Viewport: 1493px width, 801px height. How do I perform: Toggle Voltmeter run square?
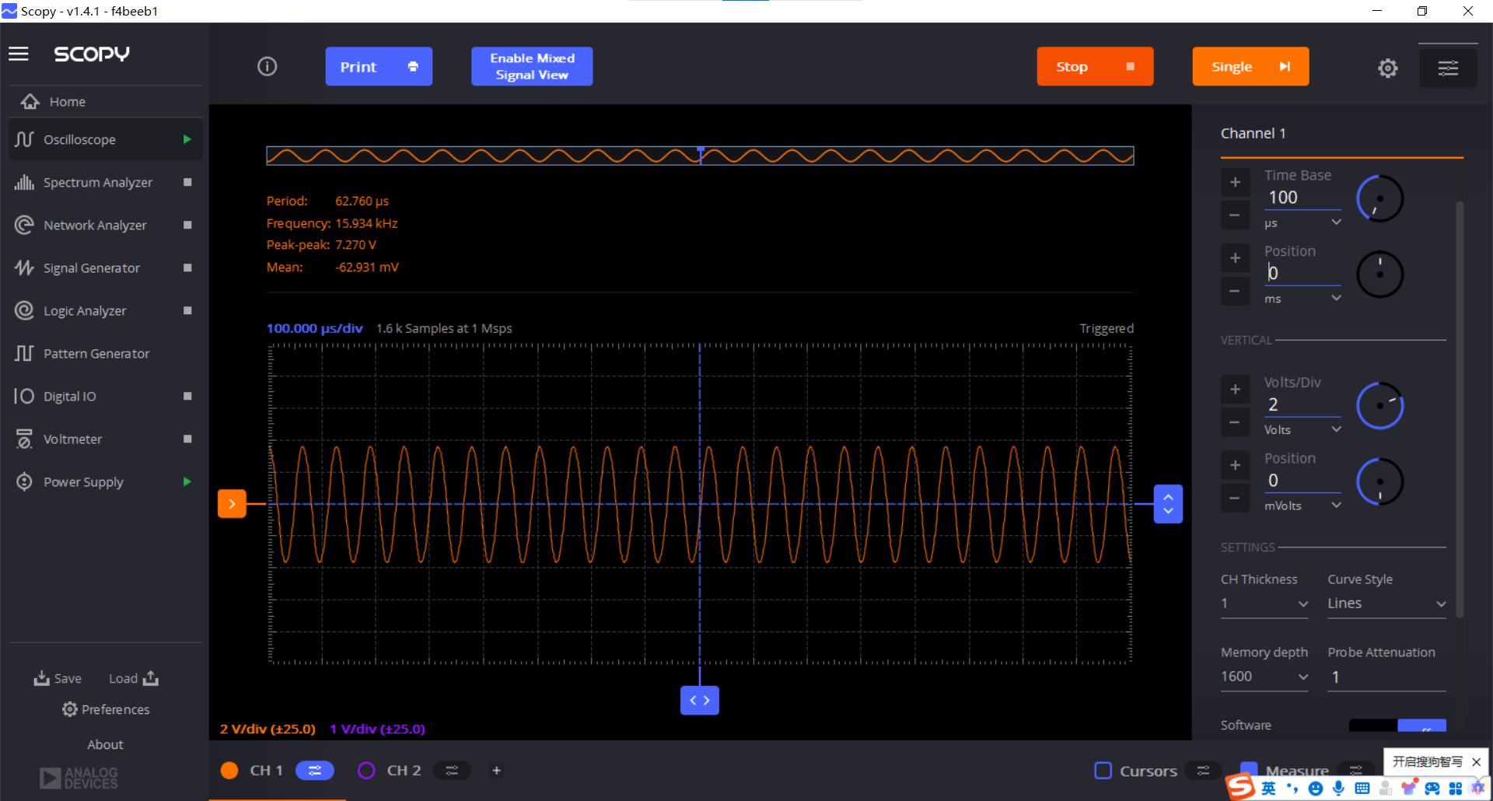click(187, 439)
